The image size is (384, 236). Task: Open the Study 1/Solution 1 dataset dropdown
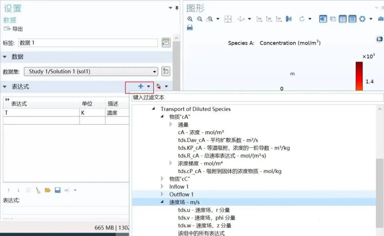click(154, 71)
